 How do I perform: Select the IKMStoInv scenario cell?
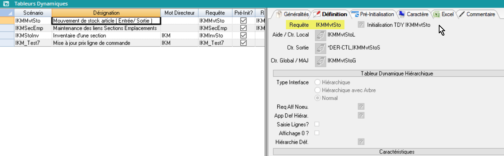pos(33,36)
